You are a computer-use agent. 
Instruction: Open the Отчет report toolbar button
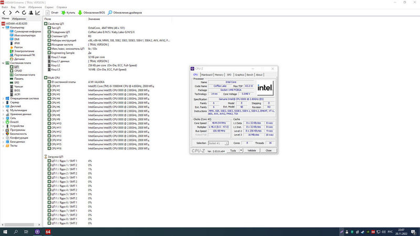(52, 13)
